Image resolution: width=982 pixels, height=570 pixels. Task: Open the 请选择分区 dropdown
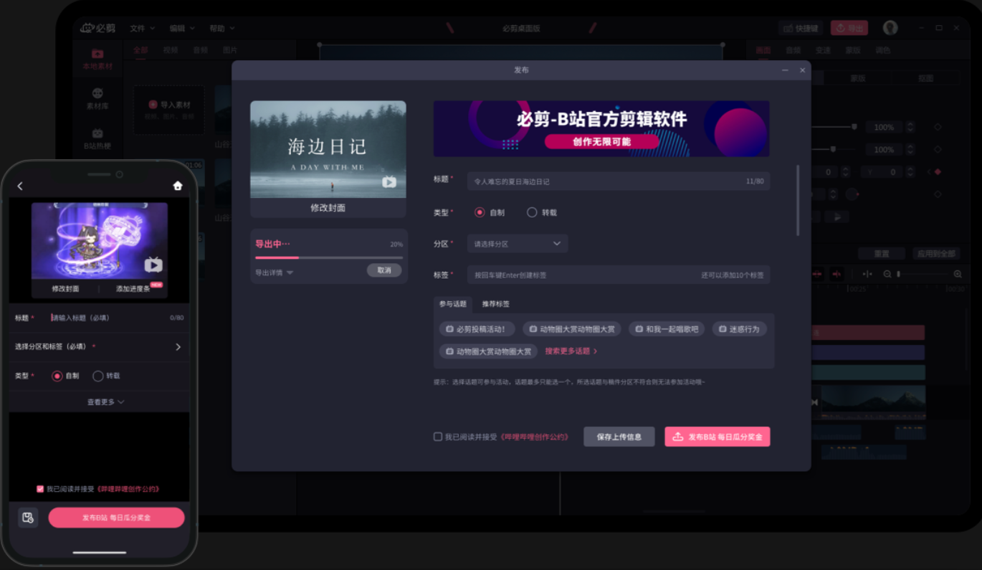click(517, 243)
